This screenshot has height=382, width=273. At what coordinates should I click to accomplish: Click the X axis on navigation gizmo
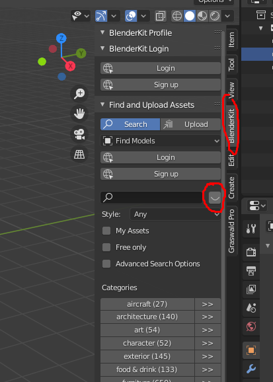coord(70,66)
